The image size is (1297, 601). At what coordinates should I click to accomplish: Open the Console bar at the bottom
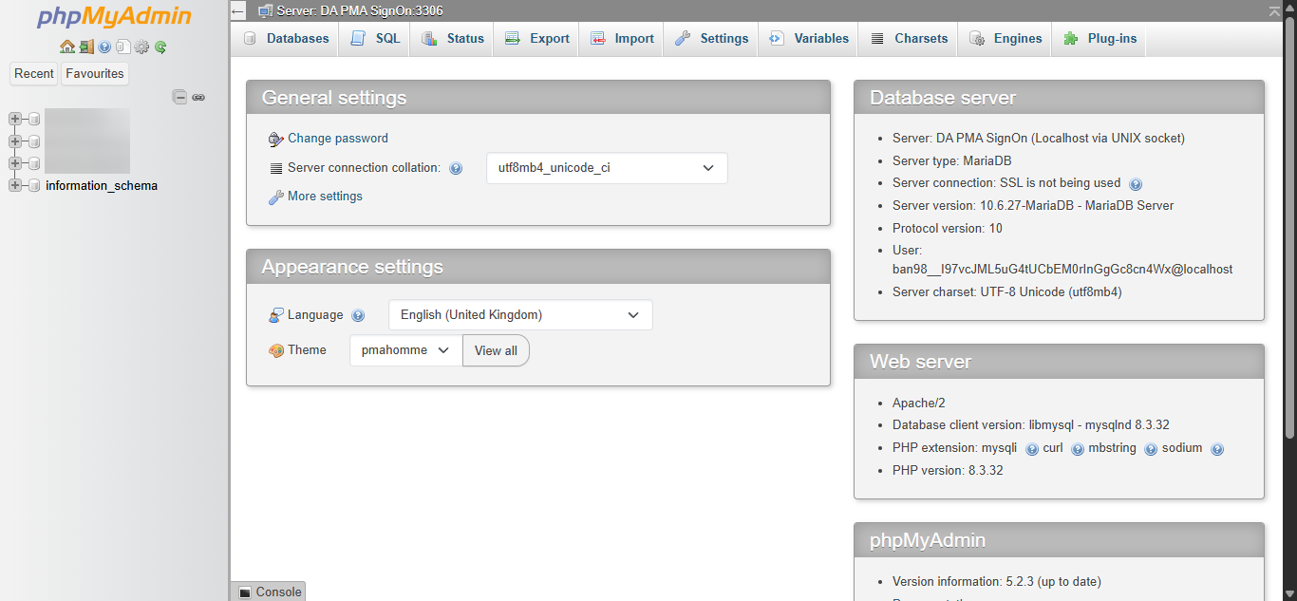pyautogui.click(x=269, y=592)
